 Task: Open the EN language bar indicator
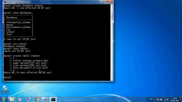(151, 99)
